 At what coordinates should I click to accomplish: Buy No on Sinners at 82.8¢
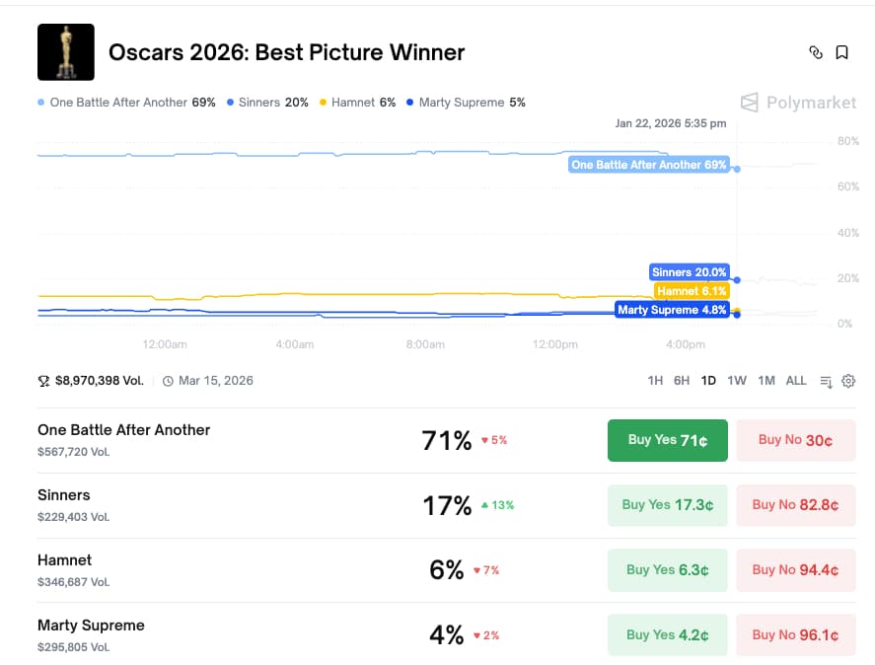pos(795,505)
